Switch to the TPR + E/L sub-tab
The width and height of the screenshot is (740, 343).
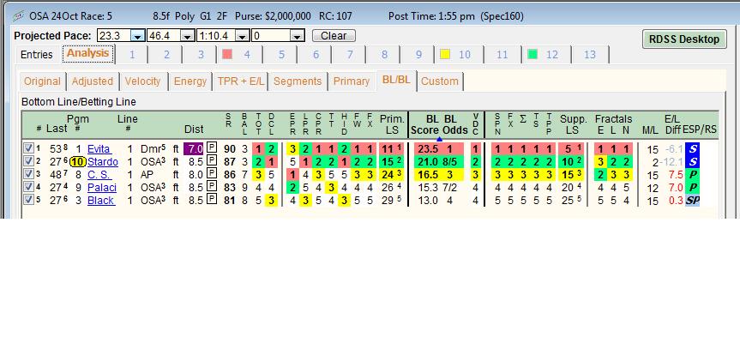(x=241, y=81)
